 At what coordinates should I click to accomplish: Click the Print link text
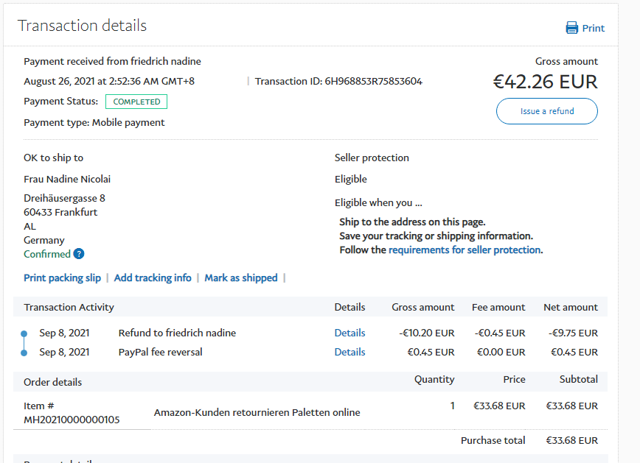pos(593,28)
